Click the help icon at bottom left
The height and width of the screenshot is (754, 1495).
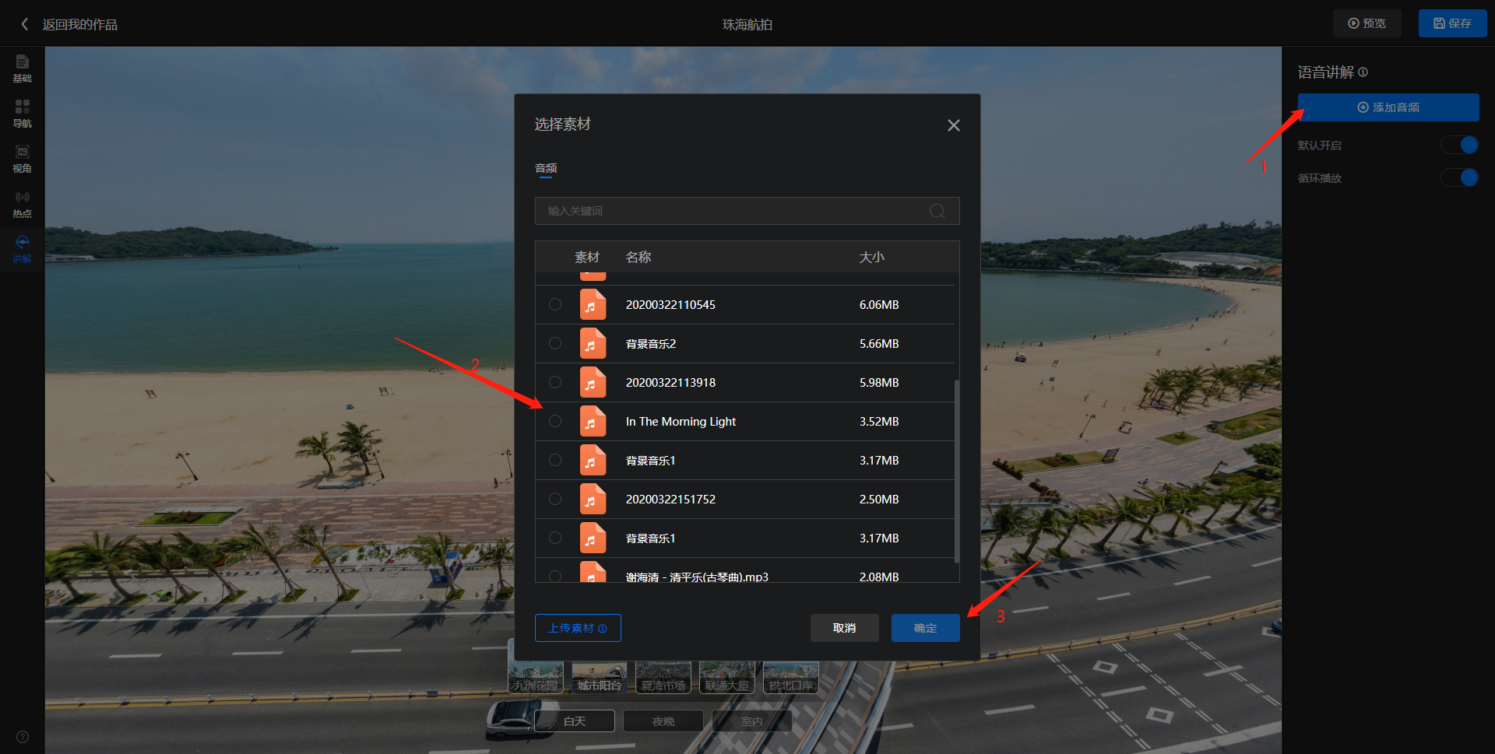click(23, 737)
